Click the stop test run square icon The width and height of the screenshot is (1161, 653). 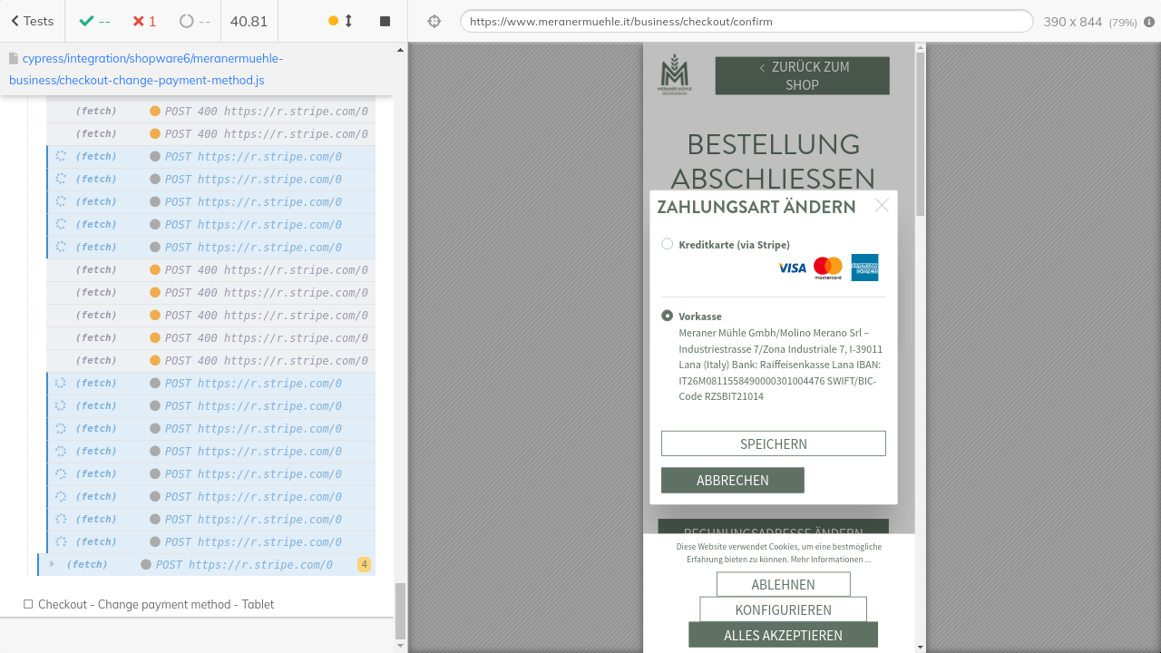(385, 21)
